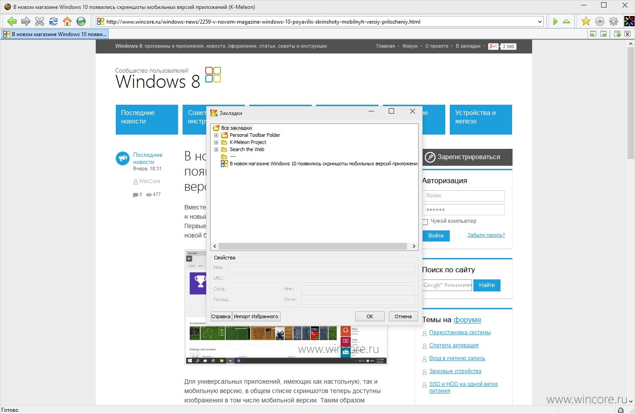Select the Windows 10 store bookmark entry
Image resolution: width=635 pixels, height=414 pixels.
pos(323,164)
